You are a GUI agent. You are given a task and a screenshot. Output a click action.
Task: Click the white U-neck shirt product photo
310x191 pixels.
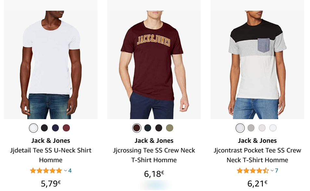click(x=50, y=60)
